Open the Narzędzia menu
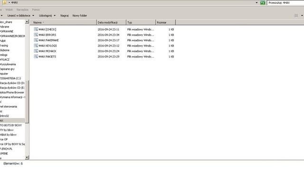The height and width of the screenshot is (171, 304). [22, 9]
